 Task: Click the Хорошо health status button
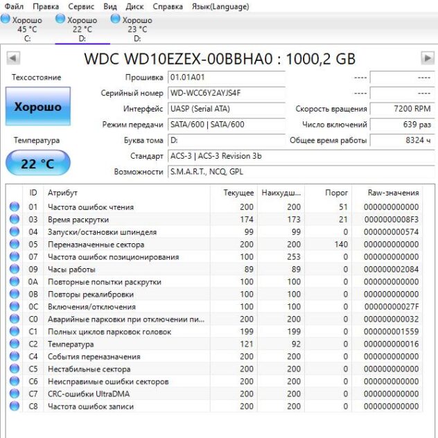pos(38,107)
